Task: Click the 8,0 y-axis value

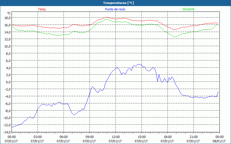Action: pos(8,54)
